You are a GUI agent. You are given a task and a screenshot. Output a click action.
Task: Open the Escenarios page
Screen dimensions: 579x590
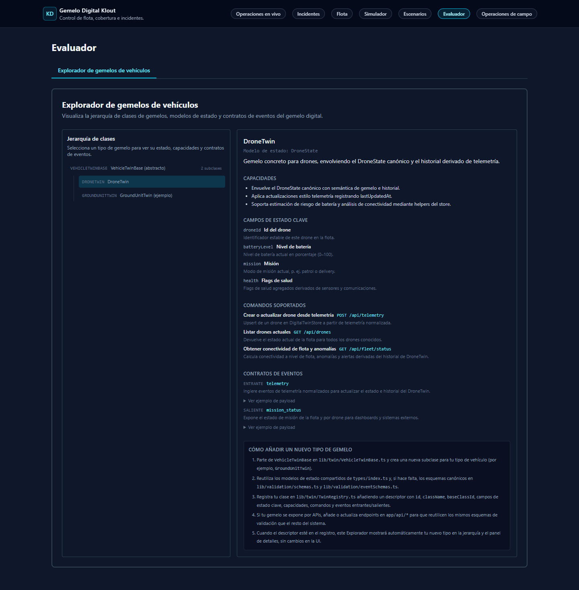point(415,14)
